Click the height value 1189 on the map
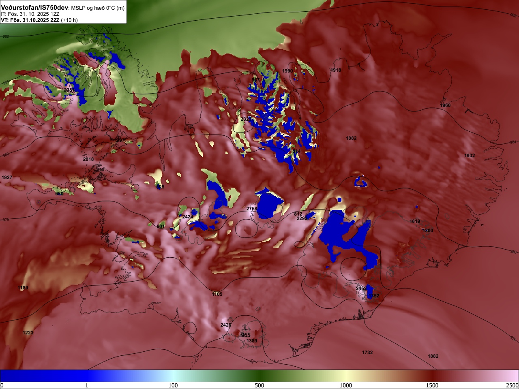The width and height of the screenshot is (519, 389). [23, 288]
